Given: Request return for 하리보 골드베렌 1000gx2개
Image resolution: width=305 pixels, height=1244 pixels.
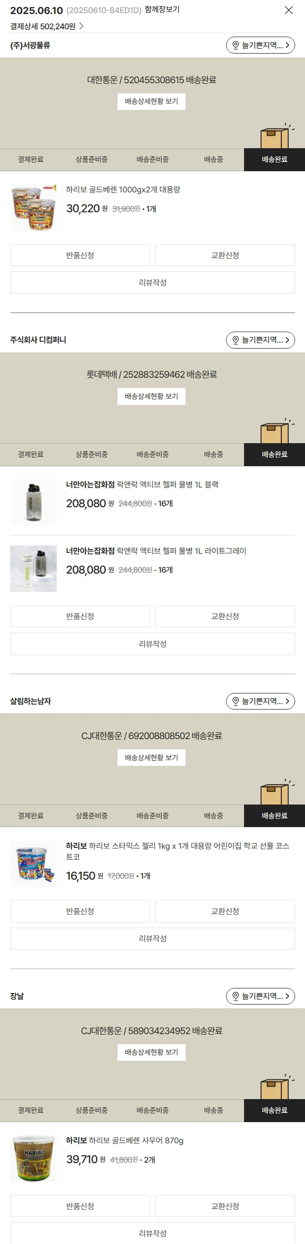Looking at the screenshot, I should click(80, 255).
